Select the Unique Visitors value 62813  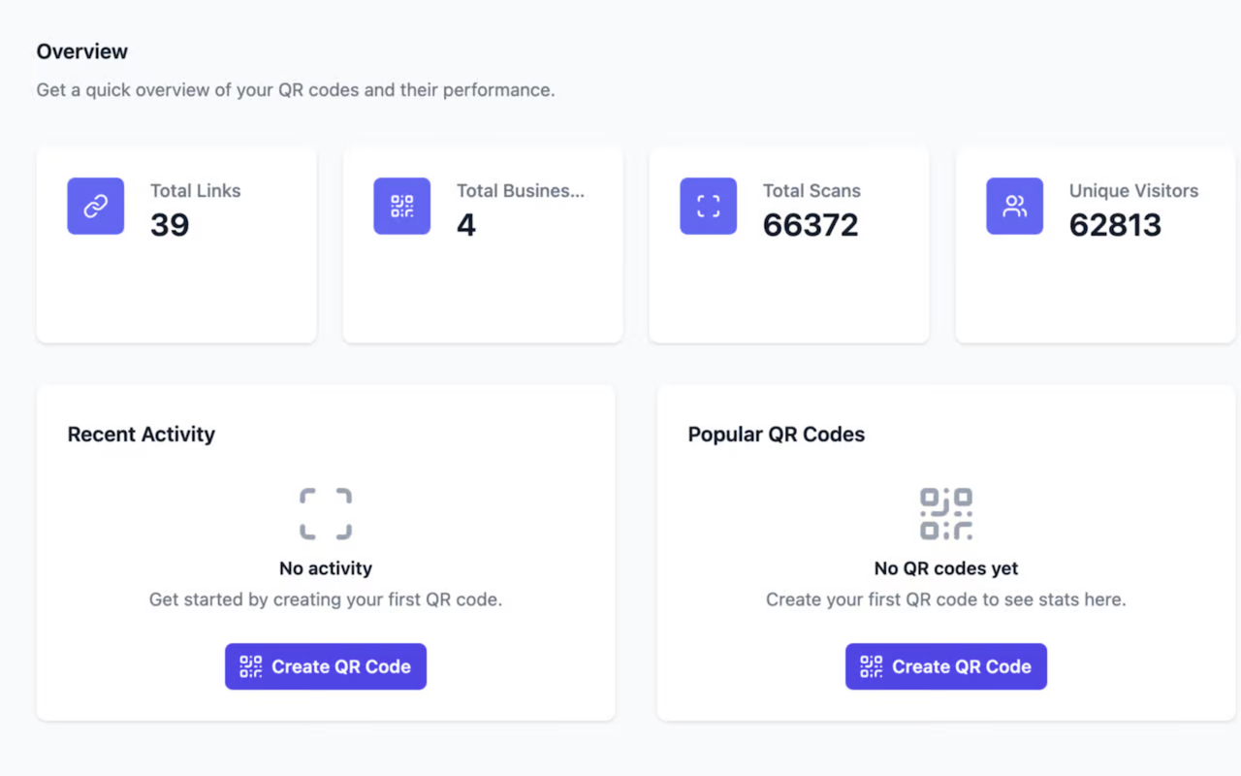[1115, 225]
